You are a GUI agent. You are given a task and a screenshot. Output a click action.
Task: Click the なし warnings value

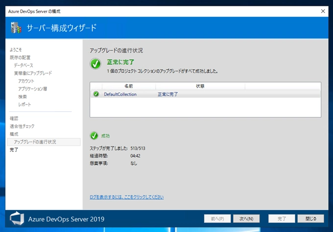click(134, 163)
